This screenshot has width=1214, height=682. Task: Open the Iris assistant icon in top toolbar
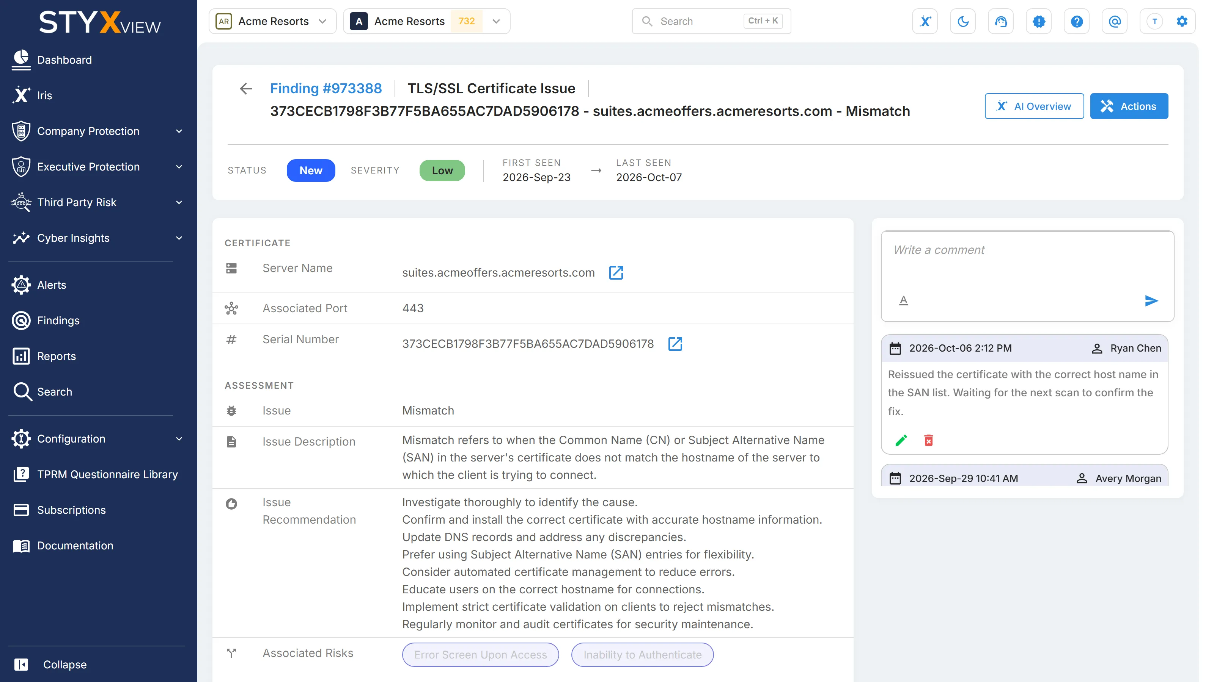tap(925, 21)
